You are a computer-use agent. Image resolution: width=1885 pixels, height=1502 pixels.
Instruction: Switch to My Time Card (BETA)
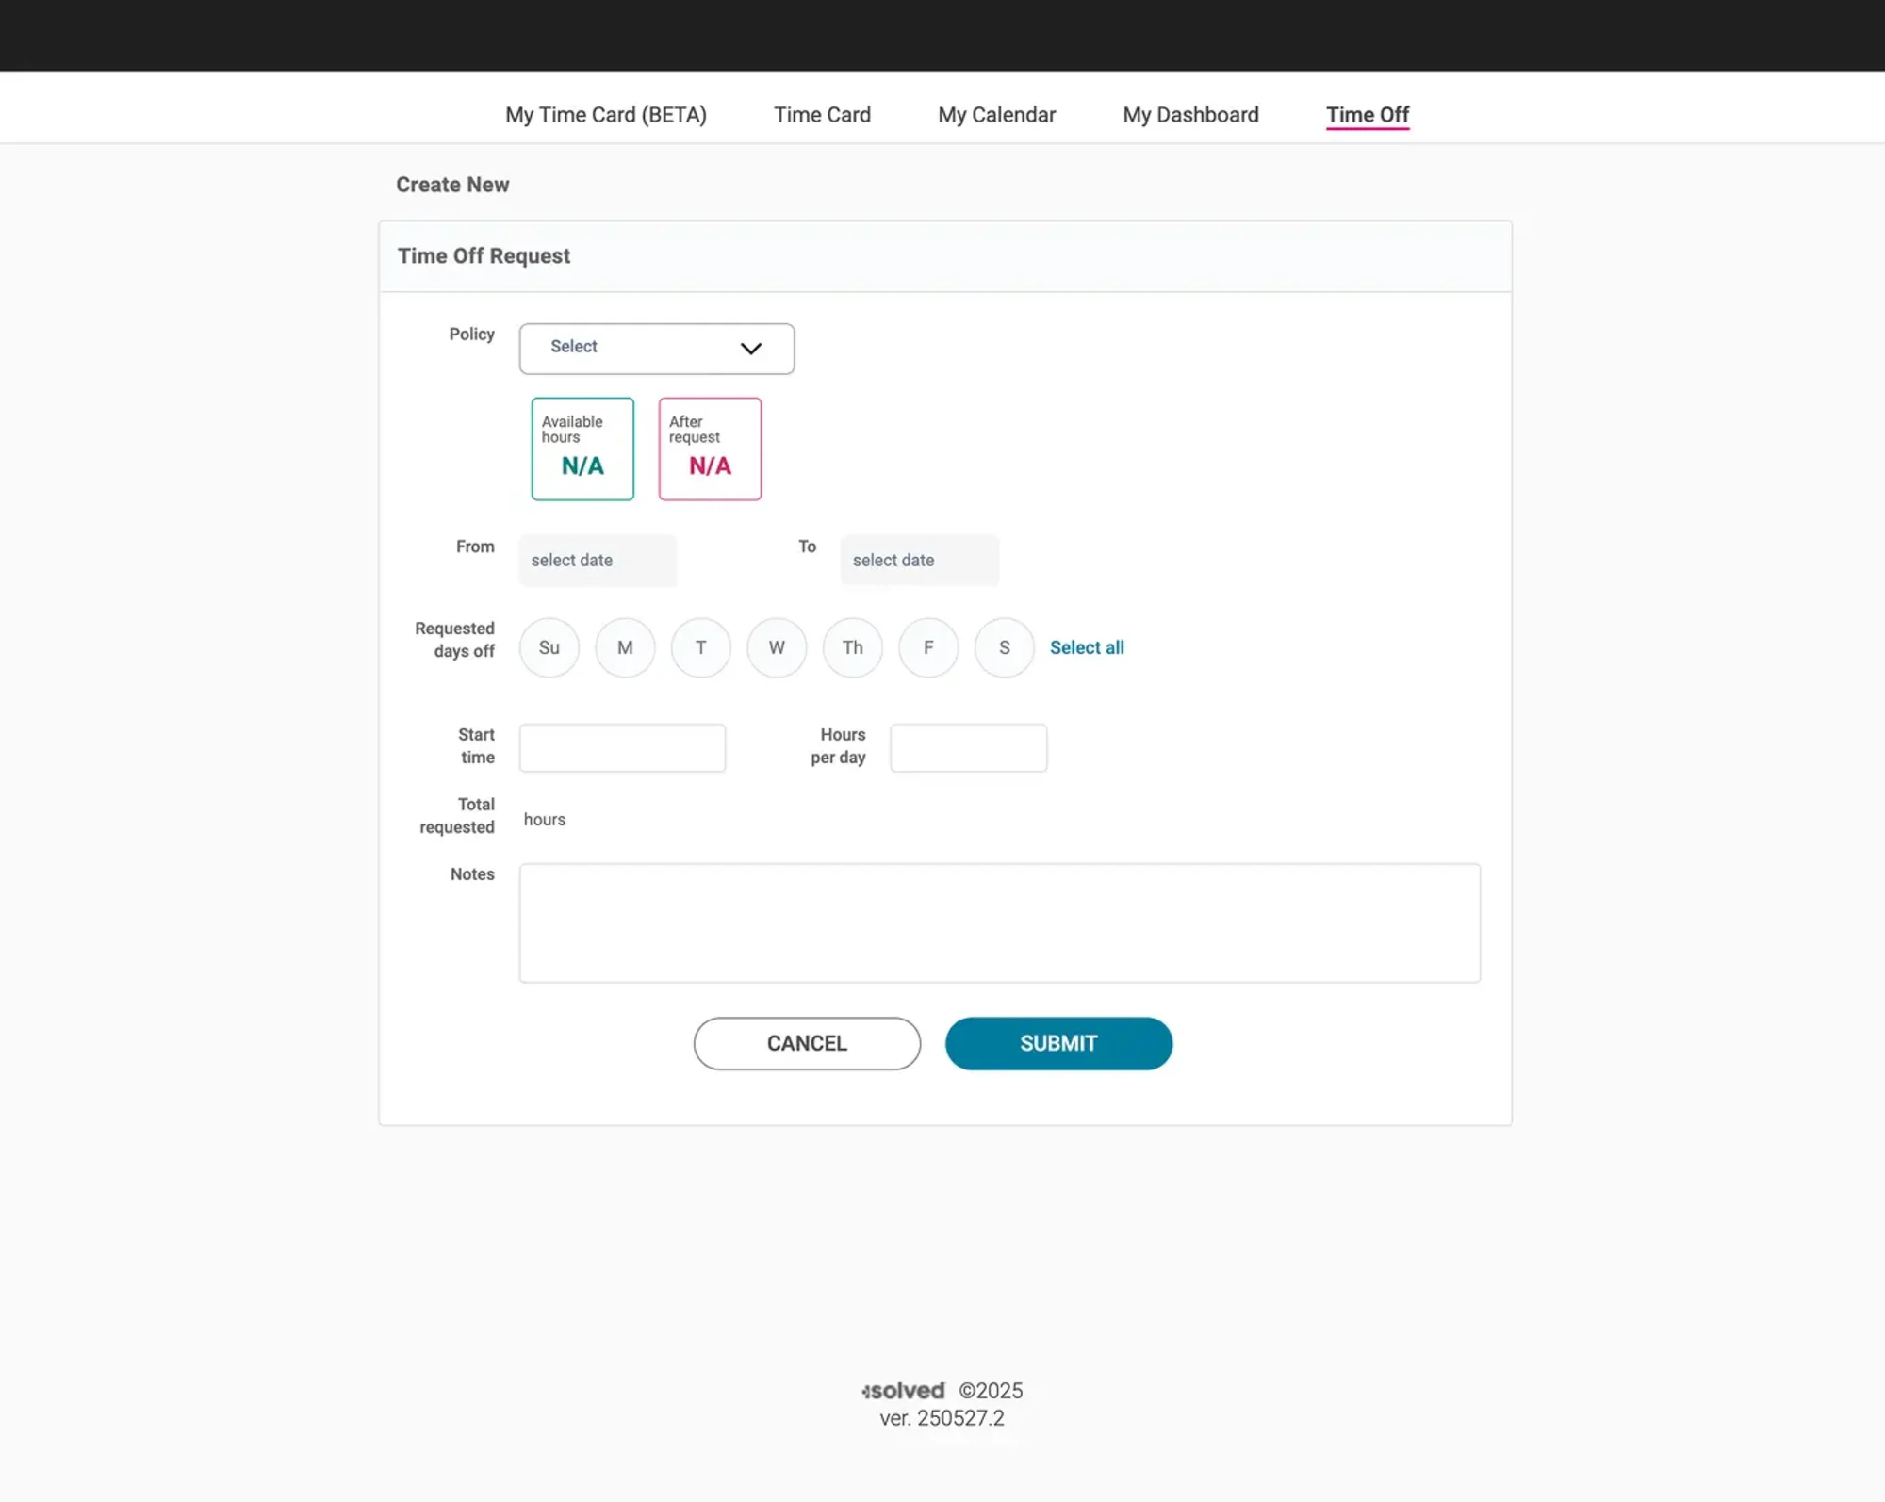pyautogui.click(x=606, y=114)
